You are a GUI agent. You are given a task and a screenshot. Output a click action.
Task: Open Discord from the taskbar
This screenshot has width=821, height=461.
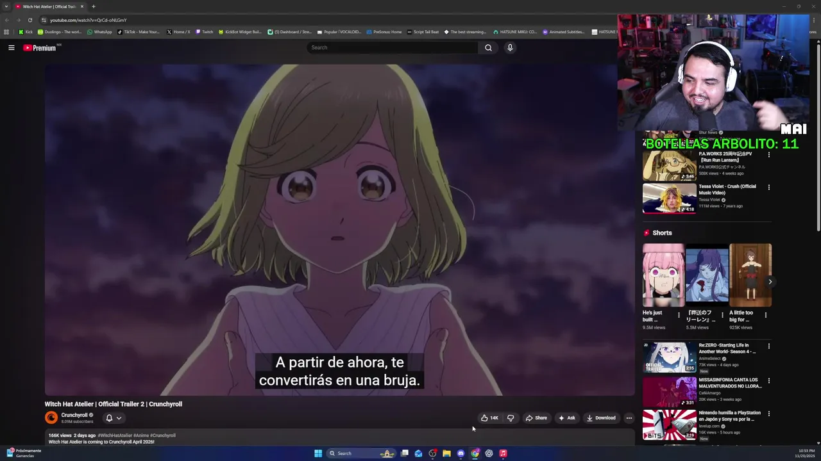pos(461,453)
